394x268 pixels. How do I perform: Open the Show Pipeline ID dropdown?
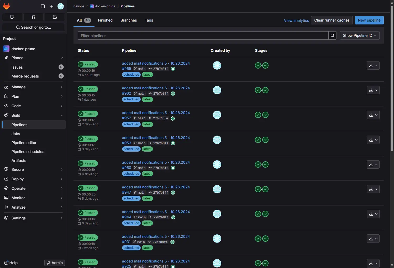[359, 35]
